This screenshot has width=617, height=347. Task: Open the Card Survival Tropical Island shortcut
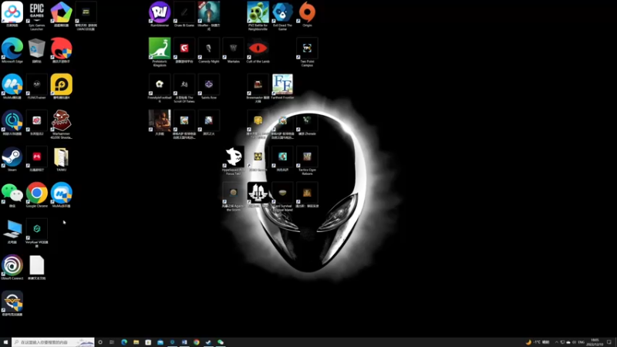pyautogui.click(x=282, y=197)
